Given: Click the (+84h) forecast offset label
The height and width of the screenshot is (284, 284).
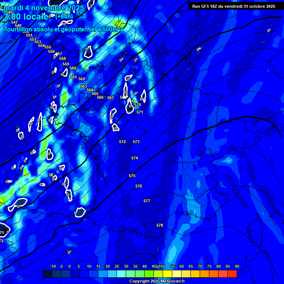Looking at the screenshot, I should tap(64, 17).
